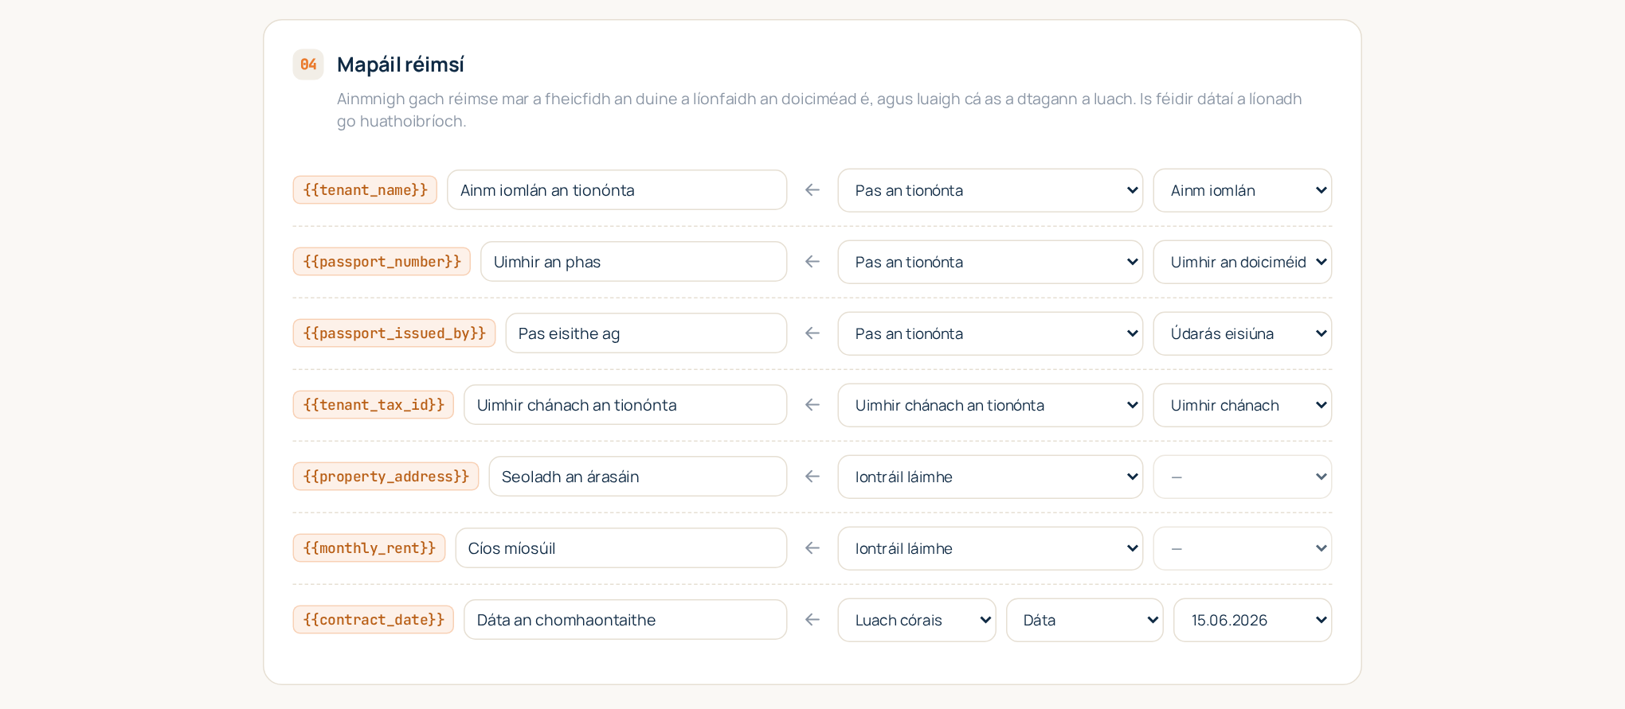Expand the '15.06.2026' date format dropdown
Image resolution: width=1625 pixels, height=709 pixels.
tap(1253, 620)
